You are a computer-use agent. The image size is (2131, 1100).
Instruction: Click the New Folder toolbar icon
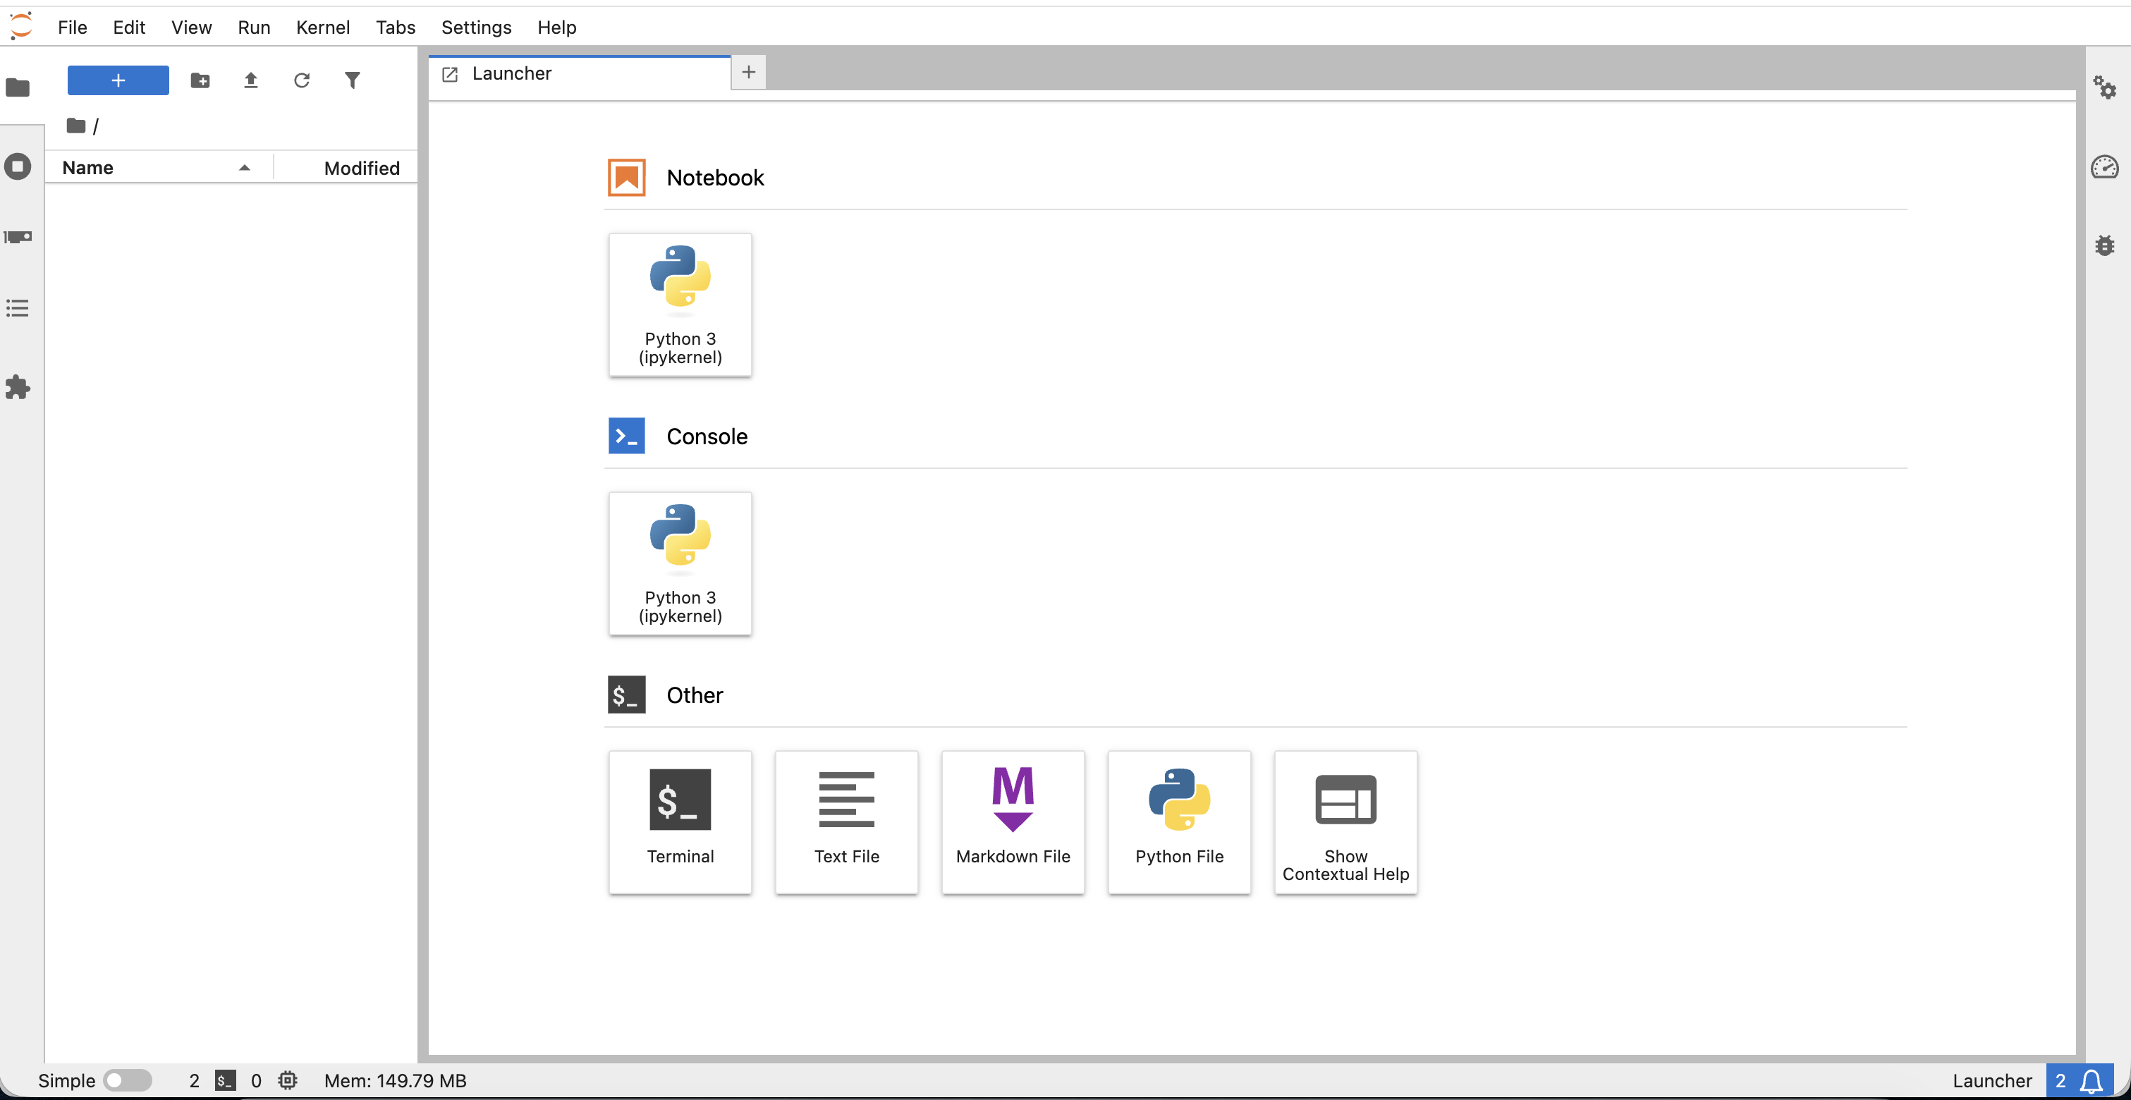pyautogui.click(x=200, y=80)
